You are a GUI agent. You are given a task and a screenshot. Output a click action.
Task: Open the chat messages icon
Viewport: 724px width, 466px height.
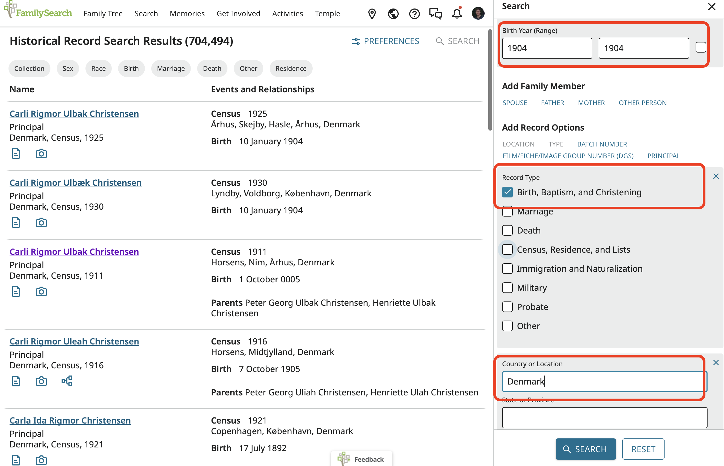pyautogui.click(x=435, y=14)
